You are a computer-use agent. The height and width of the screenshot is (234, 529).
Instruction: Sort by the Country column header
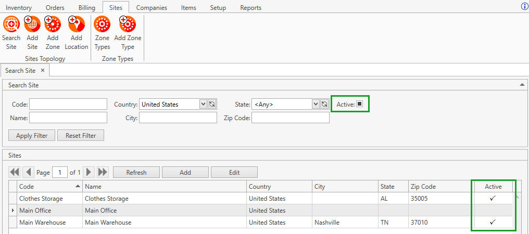click(x=280, y=187)
